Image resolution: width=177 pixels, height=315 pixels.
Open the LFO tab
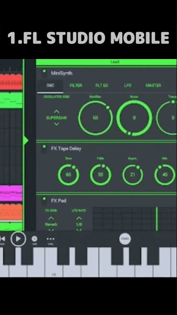coord(128,86)
